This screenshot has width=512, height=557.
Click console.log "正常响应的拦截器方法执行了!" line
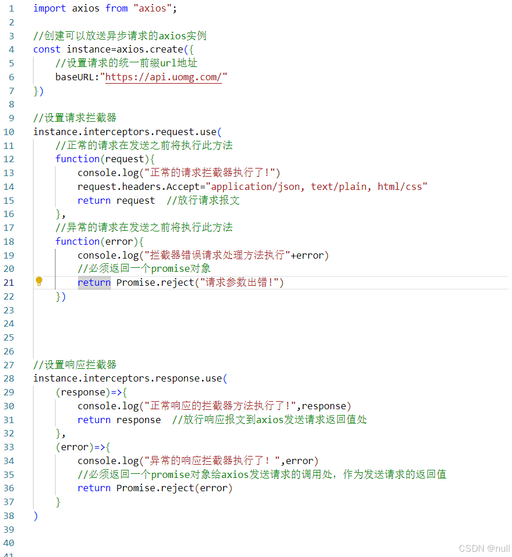[214, 406]
